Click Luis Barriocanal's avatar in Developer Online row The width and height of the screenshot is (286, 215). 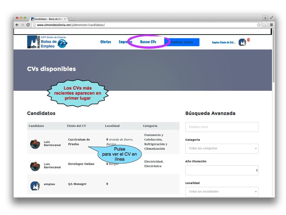tap(35, 166)
